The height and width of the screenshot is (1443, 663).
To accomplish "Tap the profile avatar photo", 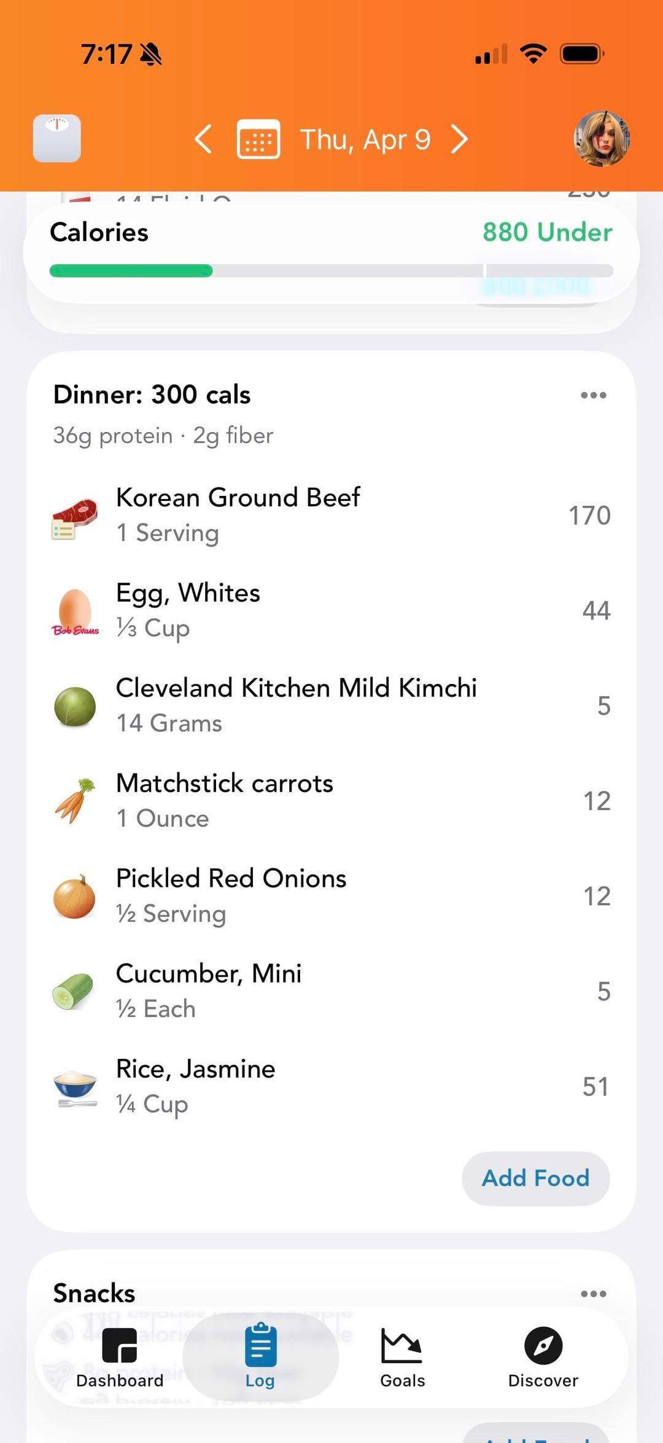I will [x=602, y=138].
